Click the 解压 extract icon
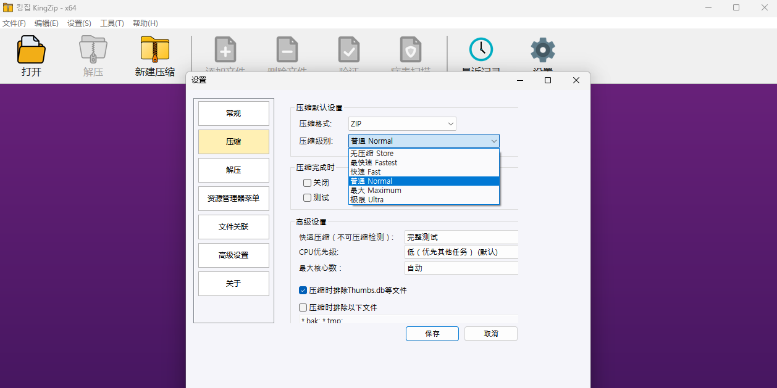Viewport: 777px width, 388px height. (x=93, y=49)
